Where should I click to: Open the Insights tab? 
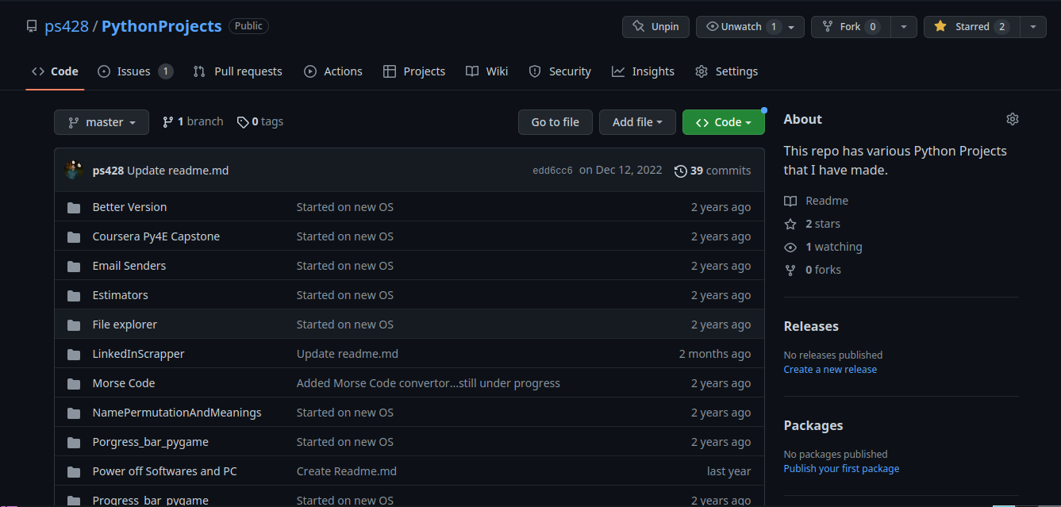[643, 71]
